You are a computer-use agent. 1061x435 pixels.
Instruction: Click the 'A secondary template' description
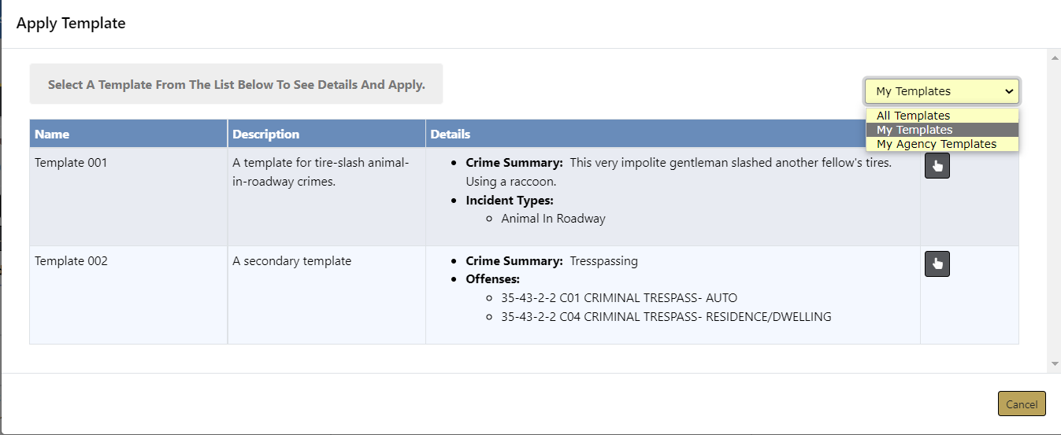click(291, 261)
